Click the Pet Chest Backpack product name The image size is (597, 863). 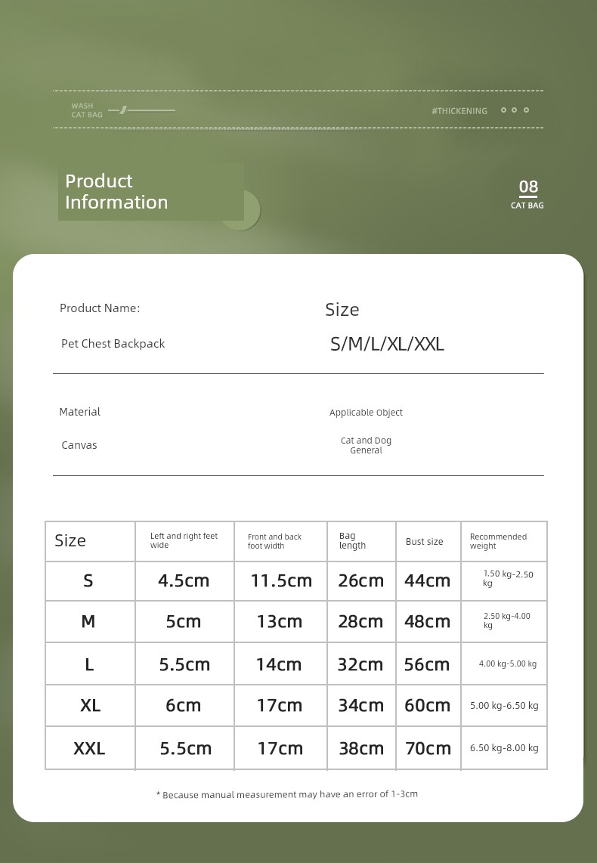point(113,343)
